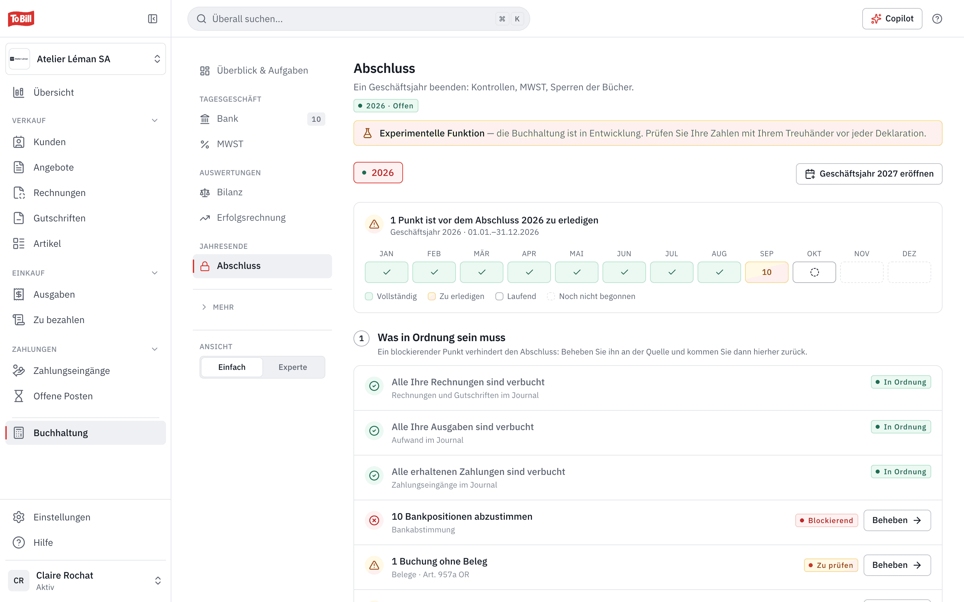Switch to Experte view mode
The width and height of the screenshot is (964, 602).
293,367
